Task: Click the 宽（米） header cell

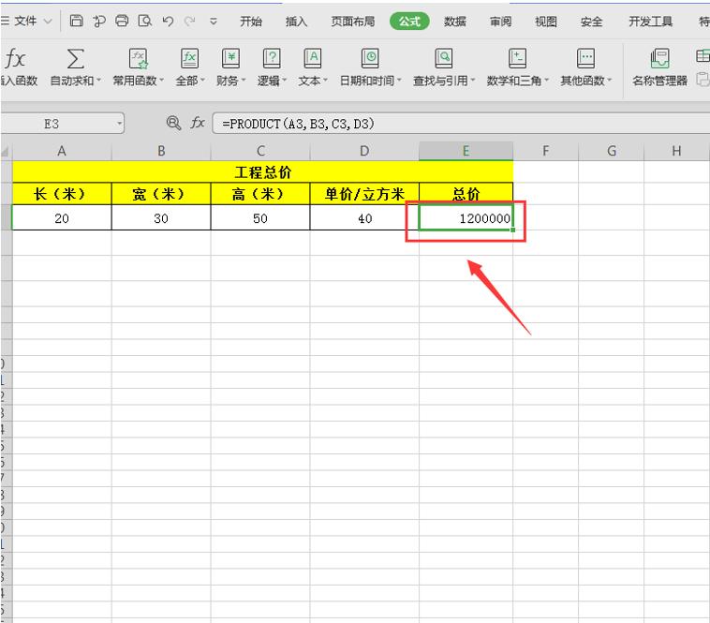Action: pyautogui.click(x=161, y=194)
